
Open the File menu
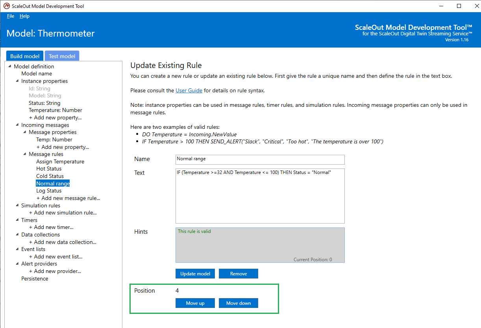pos(11,16)
